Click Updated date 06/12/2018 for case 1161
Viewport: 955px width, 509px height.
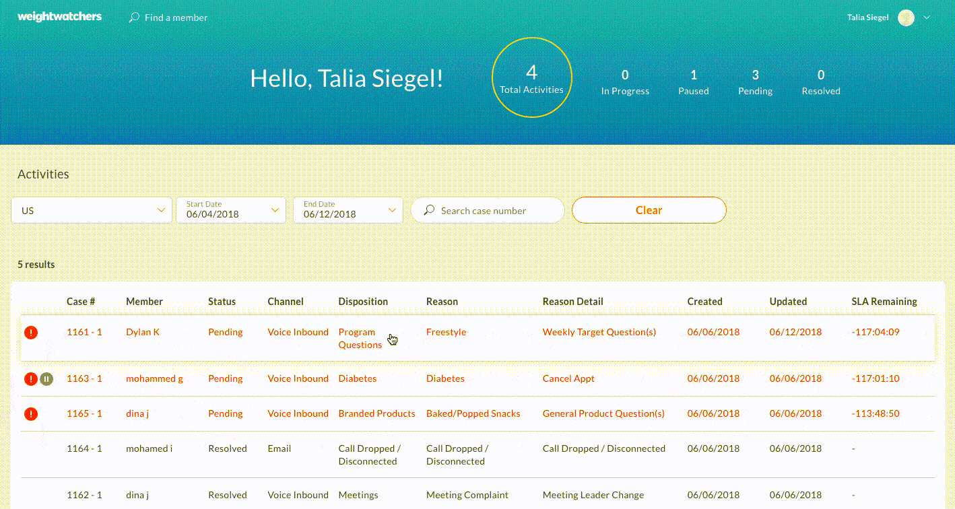796,332
